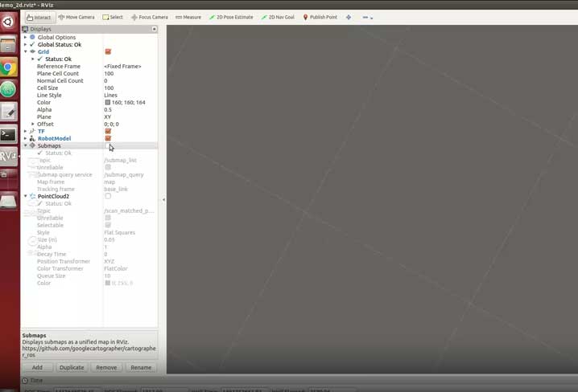
Task: Pick the Measure tool
Action: tap(188, 17)
